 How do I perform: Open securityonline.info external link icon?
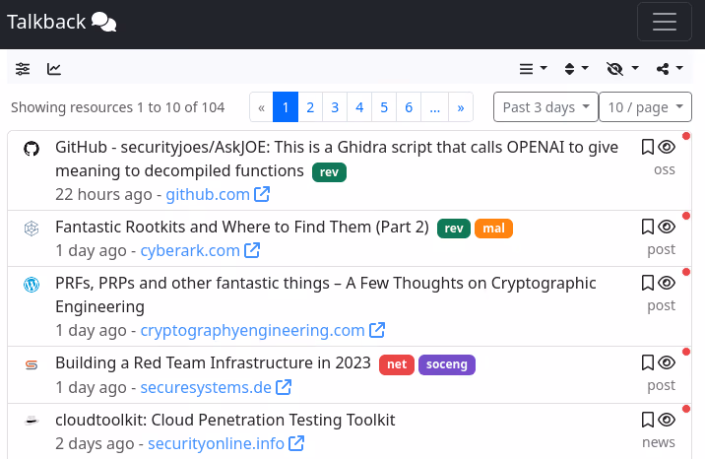pyautogui.click(x=296, y=443)
